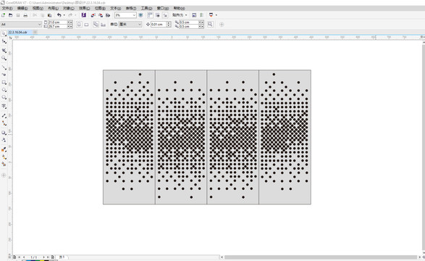Open the zoom level dropdown

[134, 15]
